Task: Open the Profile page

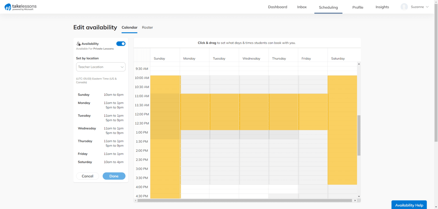Action: (x=358, y=7)
